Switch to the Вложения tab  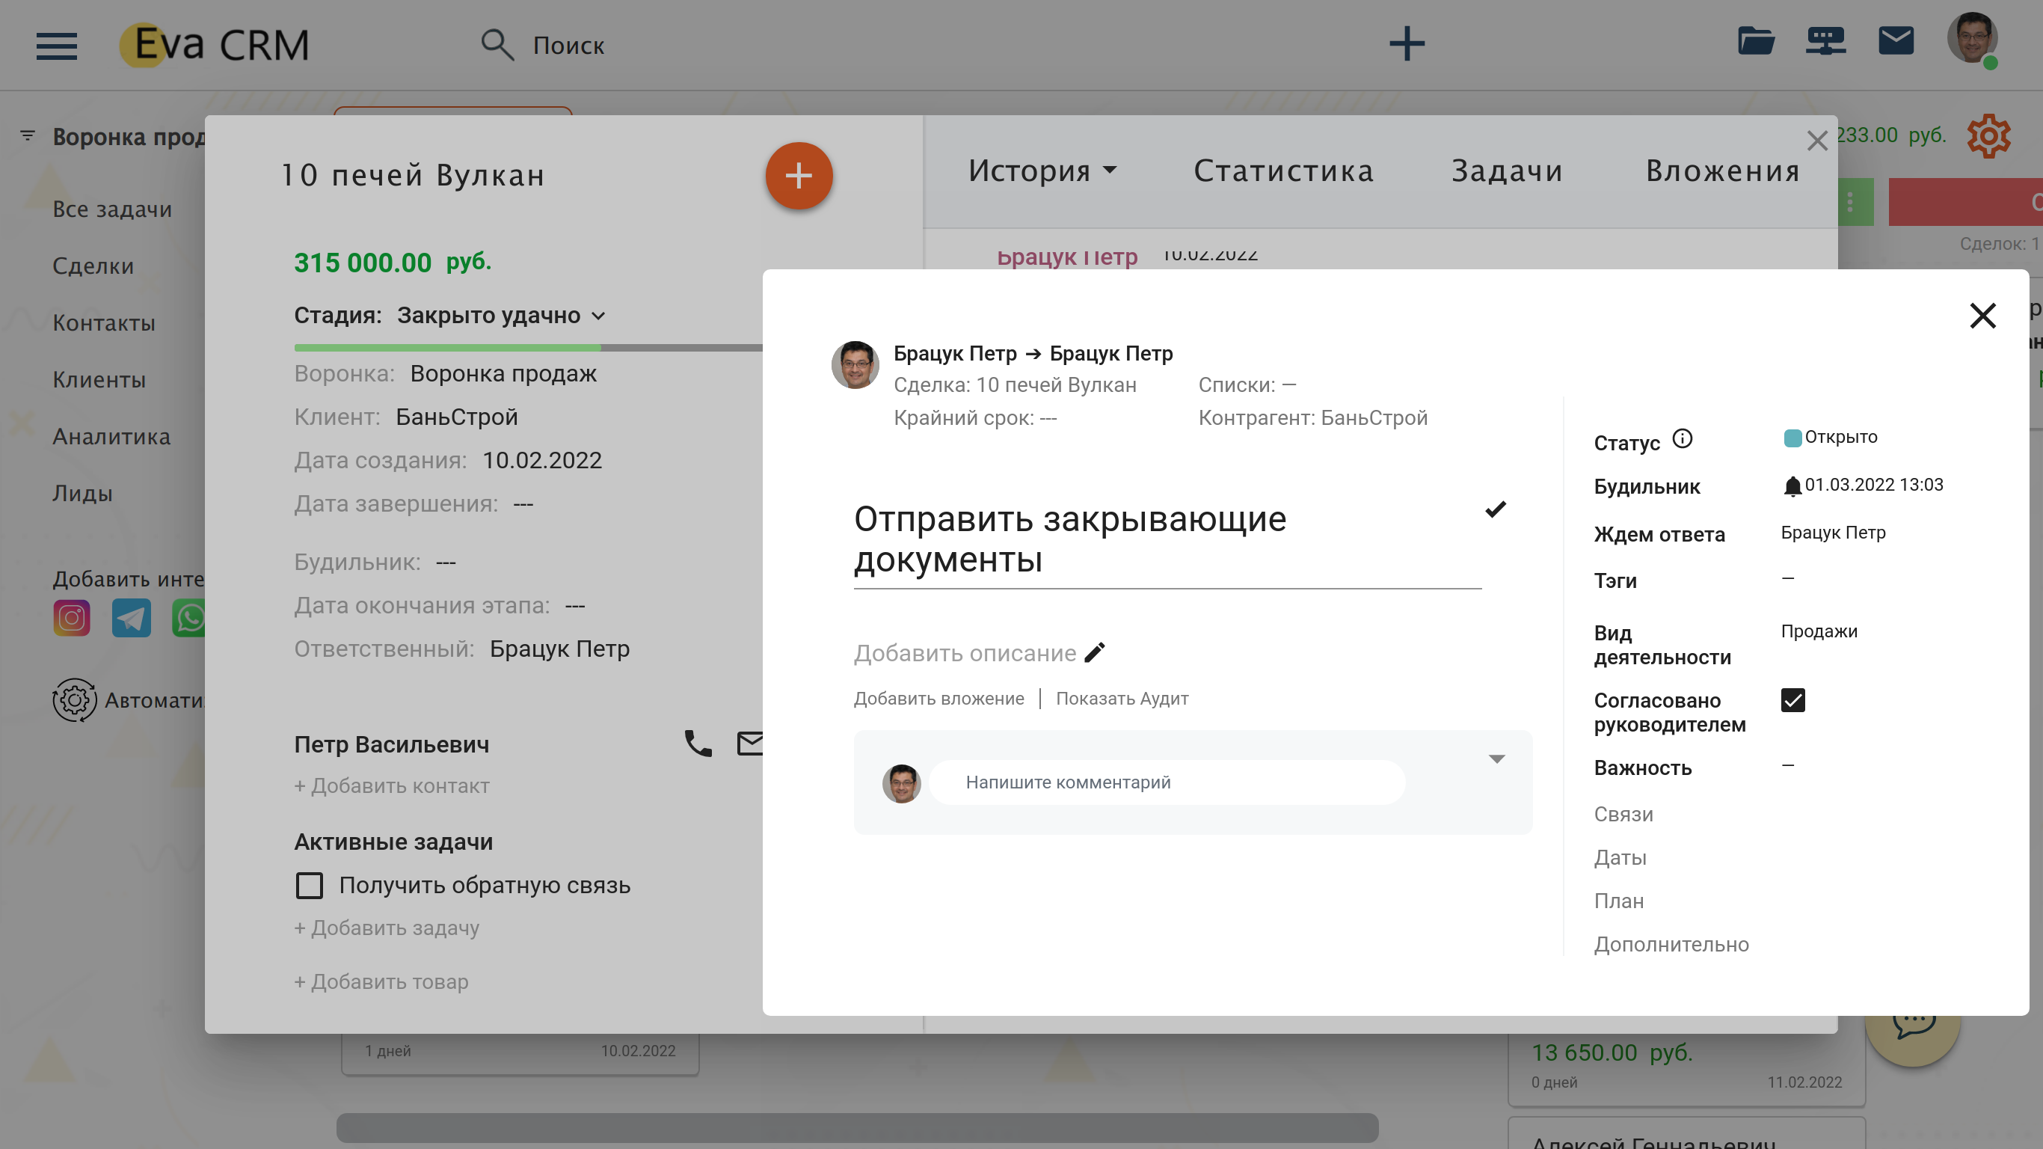[1723, 171]
